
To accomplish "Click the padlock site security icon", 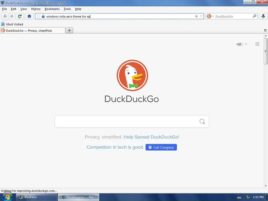I will [x=43, y=16].
